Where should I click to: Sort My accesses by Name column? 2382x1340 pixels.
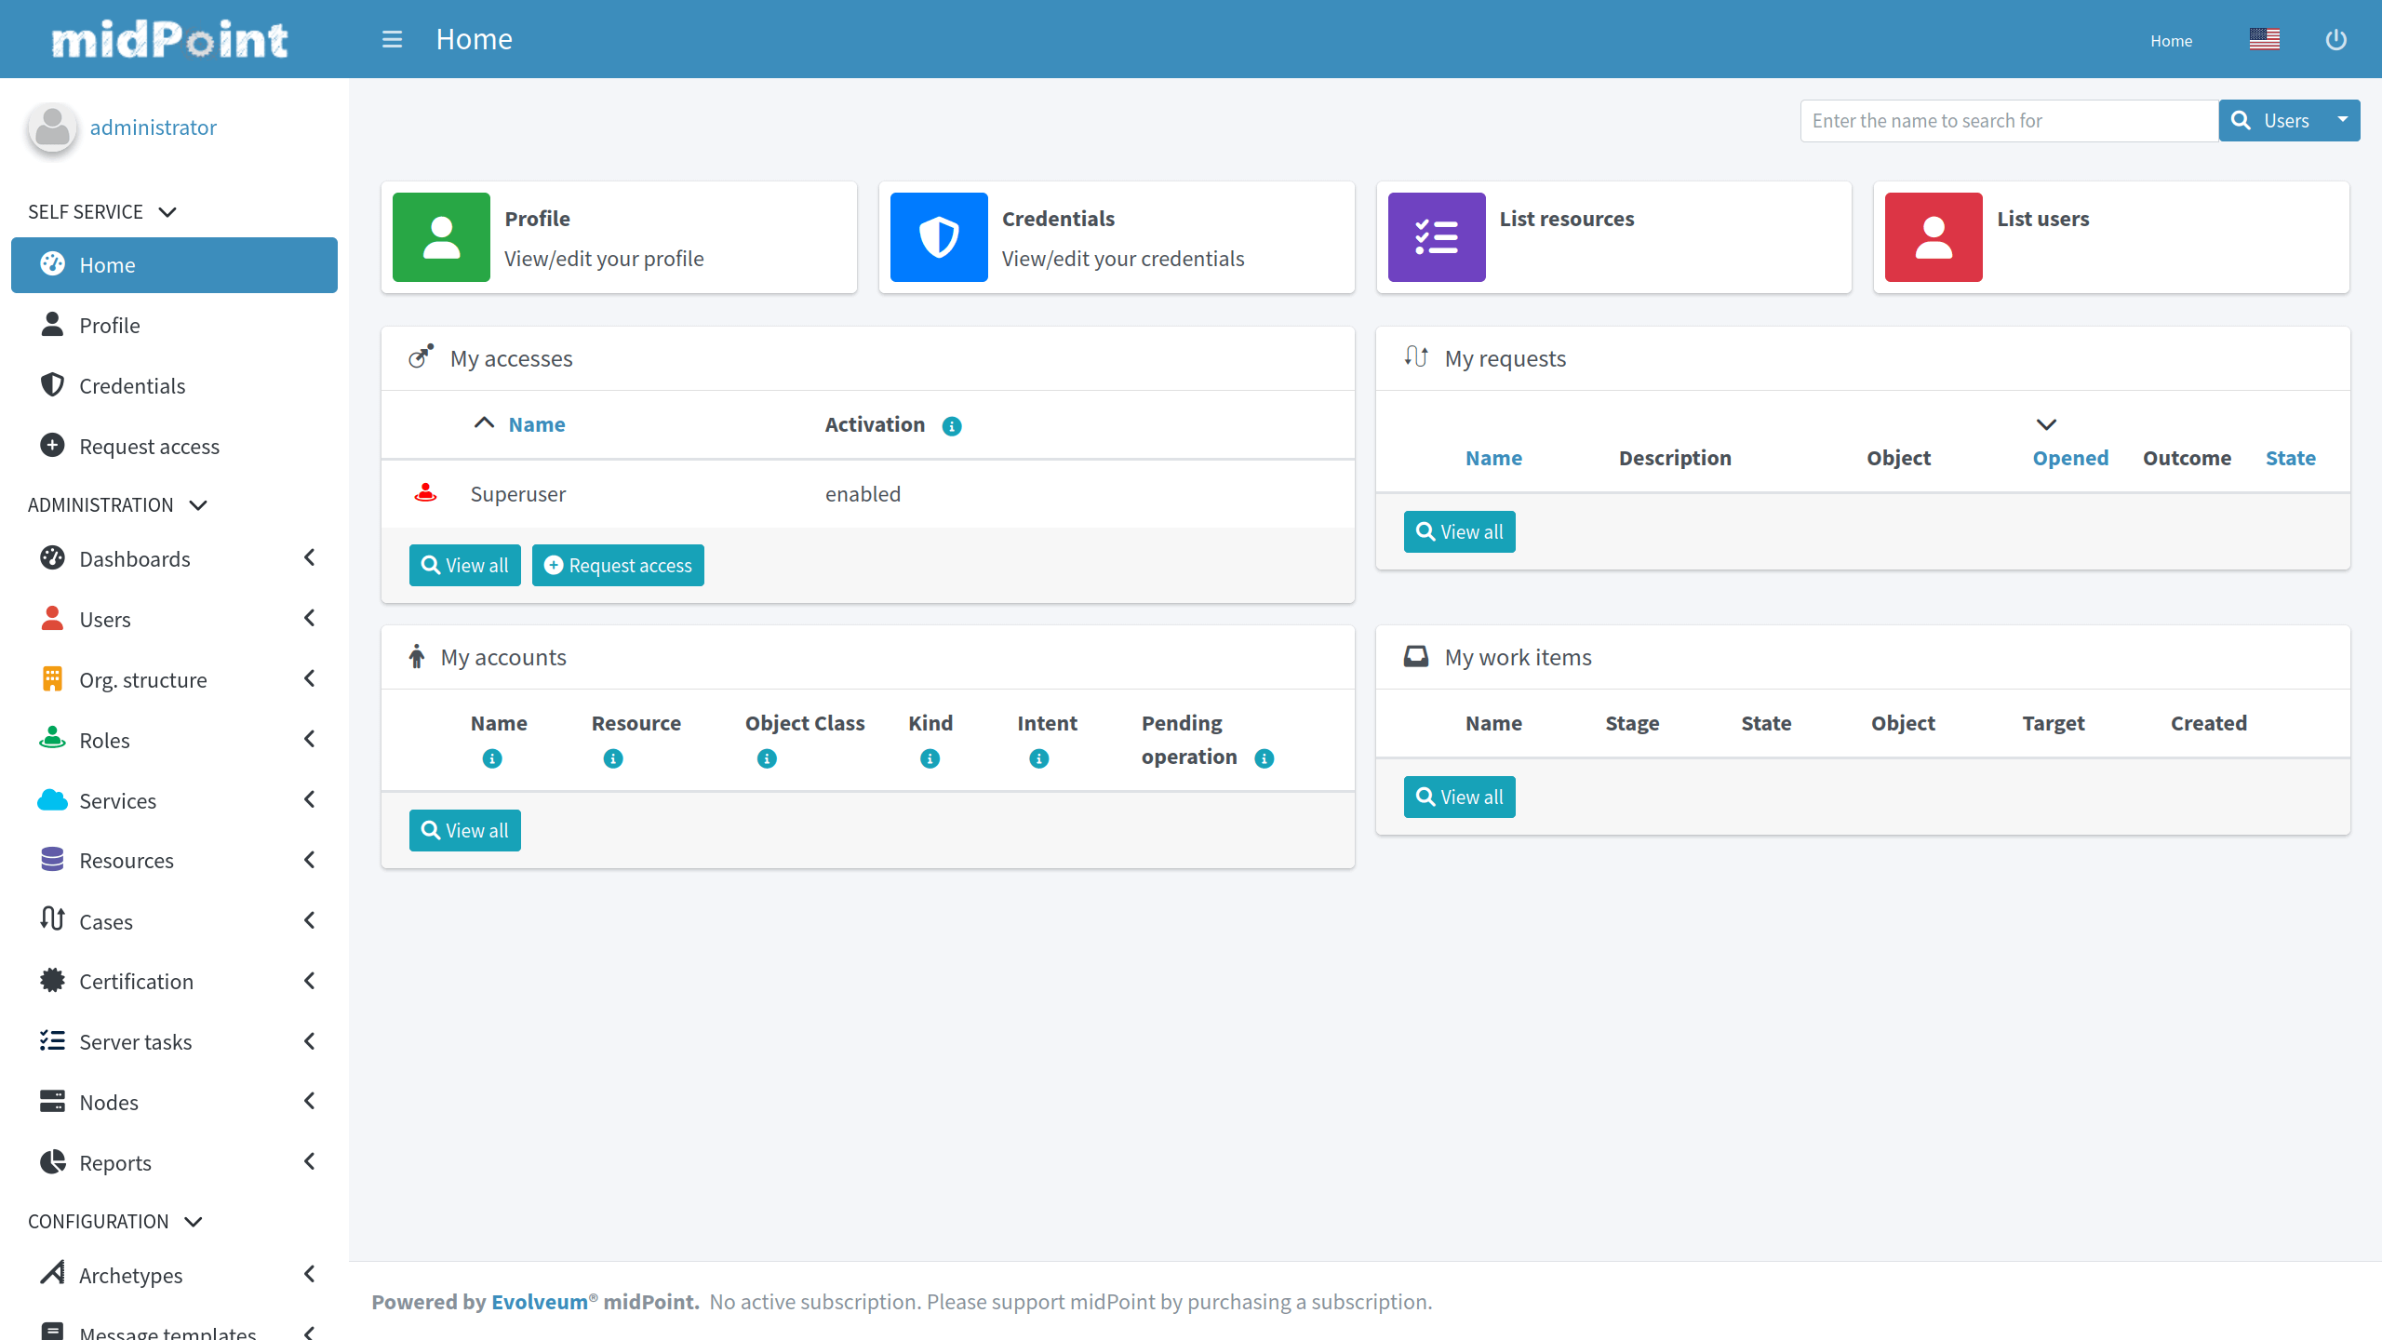click(x=537, y=424)
